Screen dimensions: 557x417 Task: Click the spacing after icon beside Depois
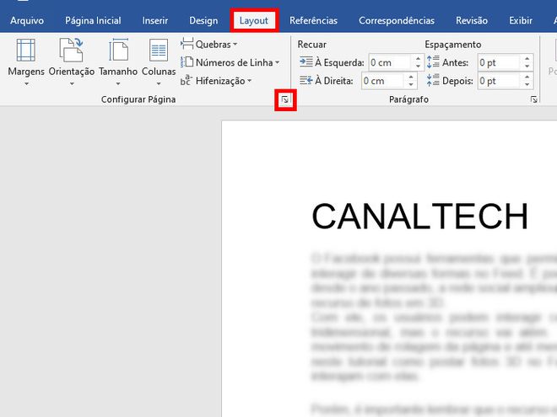pyautogui.click(x=433, y=81)
